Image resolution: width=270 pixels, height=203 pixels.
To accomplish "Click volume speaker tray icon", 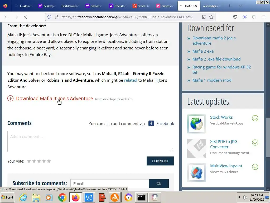I will [x=245, y=197].
